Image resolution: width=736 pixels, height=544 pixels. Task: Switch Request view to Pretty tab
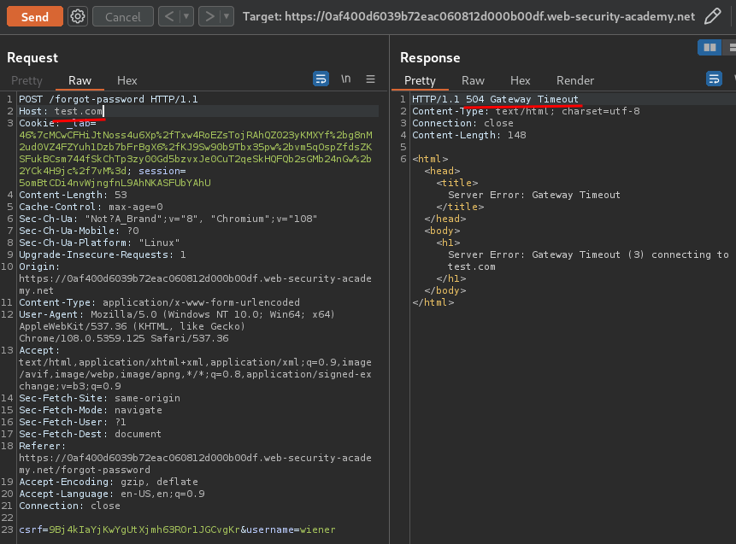click(x=26, y=80)
